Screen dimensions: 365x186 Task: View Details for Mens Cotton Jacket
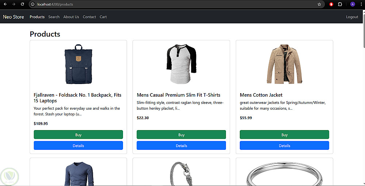pos(284,146)
